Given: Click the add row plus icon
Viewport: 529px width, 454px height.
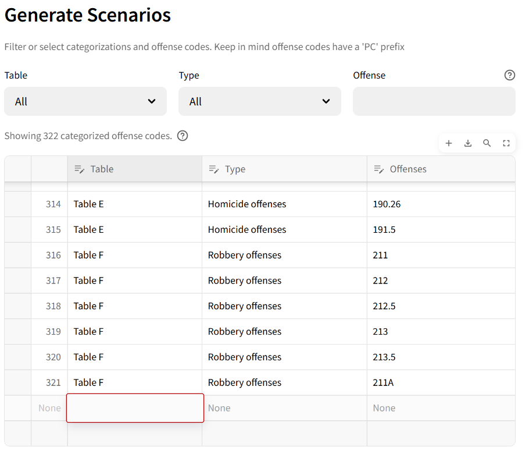Looking at the screenshot, I should pos(449,143).
